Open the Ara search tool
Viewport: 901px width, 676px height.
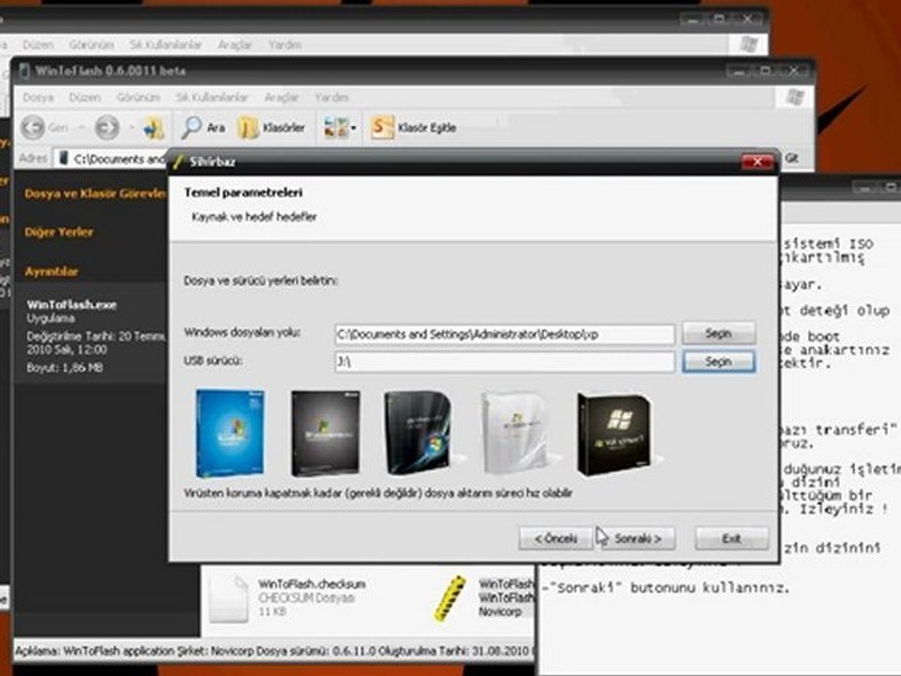203,128
